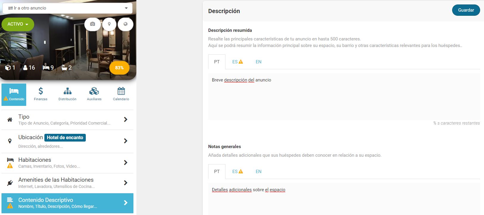The width and height of the screenshot is (484, 215).
Task: Click the plug icon next to Amenities
Action: pos(10,183)
